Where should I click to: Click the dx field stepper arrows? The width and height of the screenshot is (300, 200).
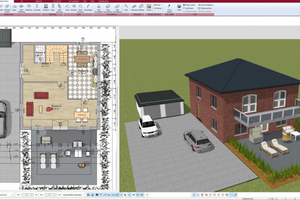click(x=33, y=195)
